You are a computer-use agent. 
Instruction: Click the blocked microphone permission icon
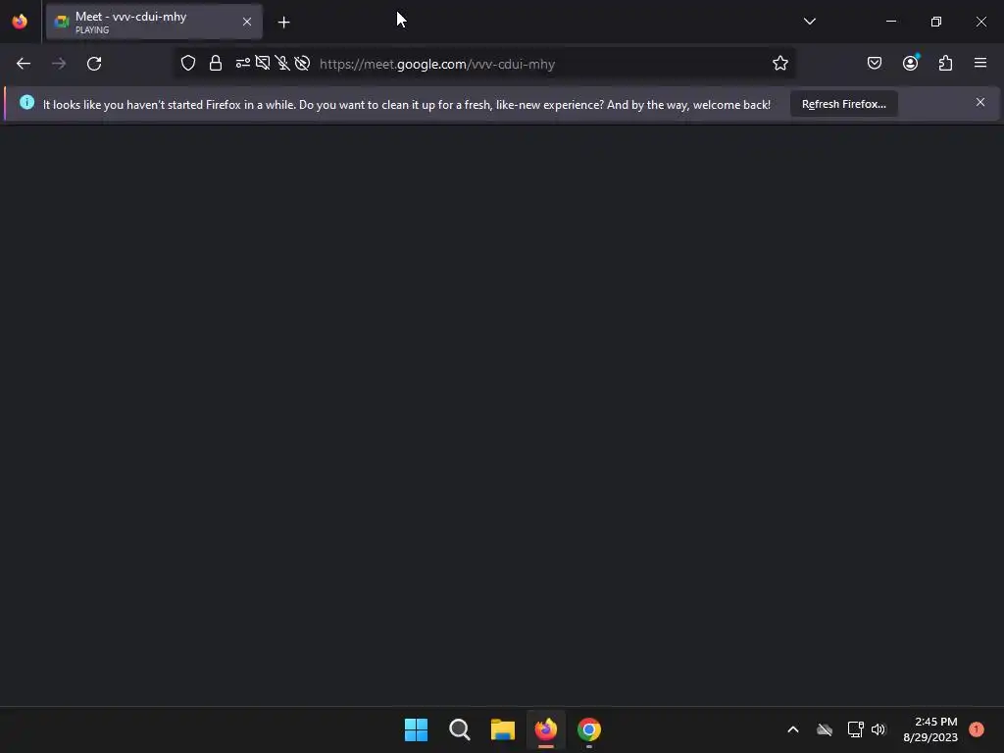point(282,64)
